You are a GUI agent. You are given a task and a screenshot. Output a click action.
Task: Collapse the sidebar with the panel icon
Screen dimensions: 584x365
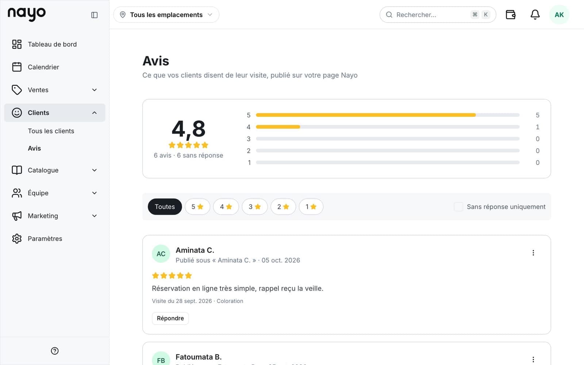click(94, 15)
